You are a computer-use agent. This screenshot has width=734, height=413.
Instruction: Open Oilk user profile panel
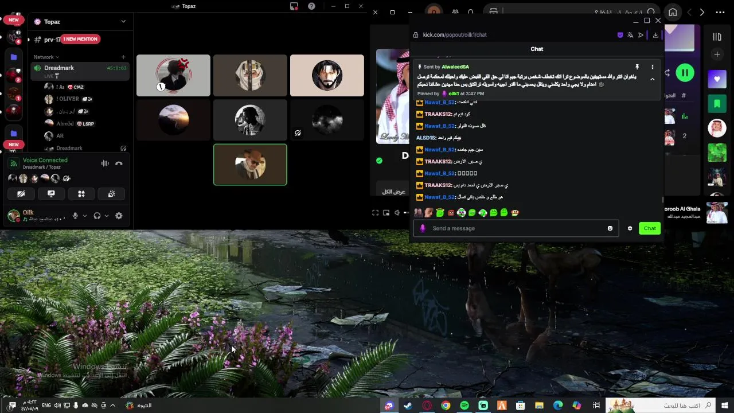tap(37, 216)
